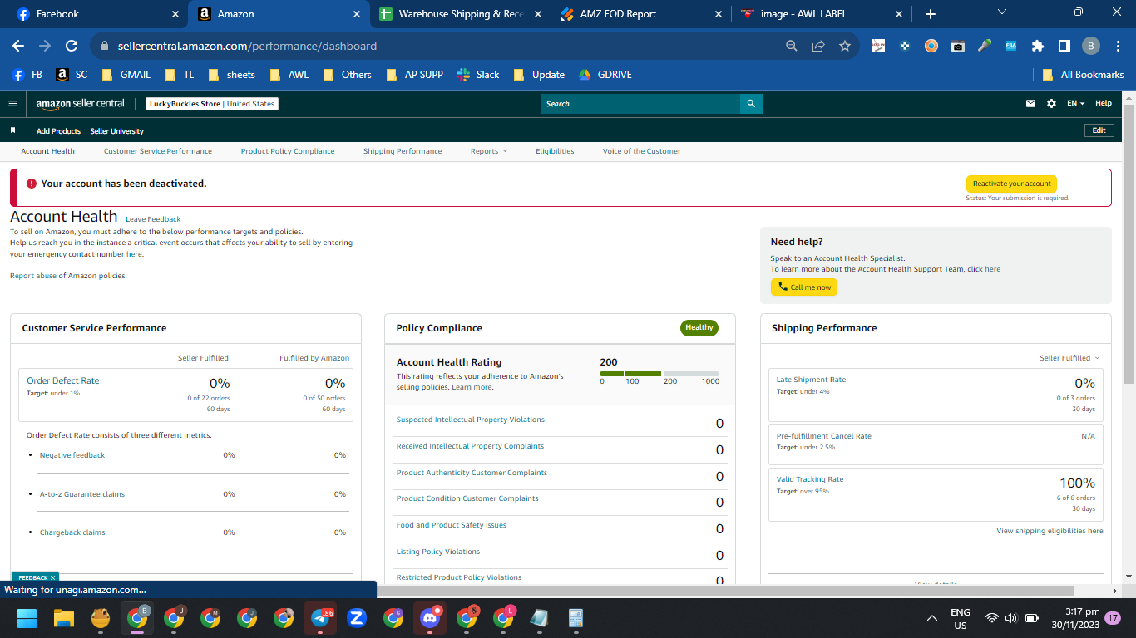Open Discord from the taskbar
Image resolution: width=1136 pixels, height=638 pixels.
[430, 618]
